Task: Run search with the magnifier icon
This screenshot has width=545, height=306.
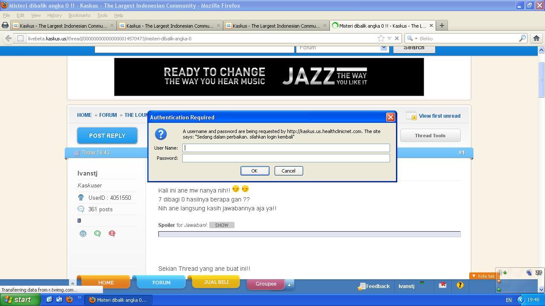Action: [x=522, y=38]
